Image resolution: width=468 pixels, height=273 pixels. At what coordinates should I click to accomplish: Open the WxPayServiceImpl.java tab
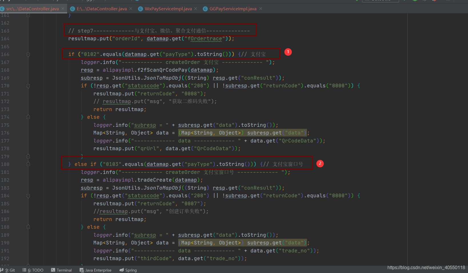point(168,9)
